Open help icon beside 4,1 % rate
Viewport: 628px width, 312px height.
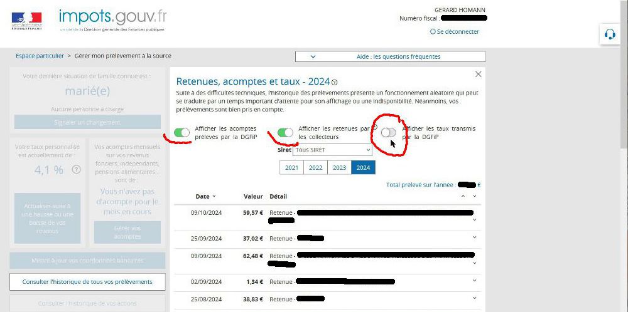(x=76, y=169)
